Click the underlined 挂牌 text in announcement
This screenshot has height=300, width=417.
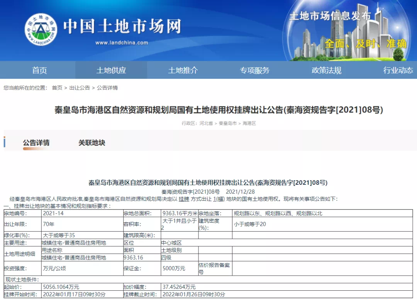184,199
